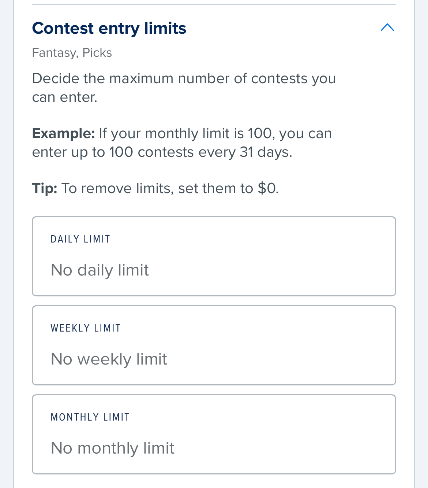This screenshot has height=488, width=428.
Task: Select the WEEKLY LIMIT label
Action: pos(85,328)
